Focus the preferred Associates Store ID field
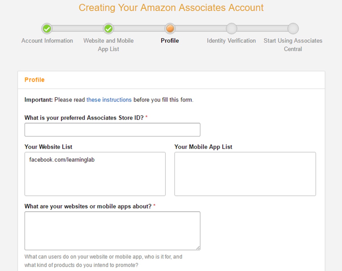 (x=112, y=130)
